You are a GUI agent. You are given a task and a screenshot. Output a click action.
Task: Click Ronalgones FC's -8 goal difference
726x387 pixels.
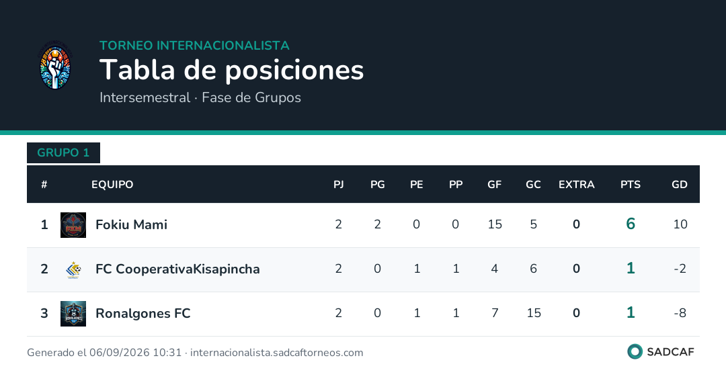(x=680, y=313)
